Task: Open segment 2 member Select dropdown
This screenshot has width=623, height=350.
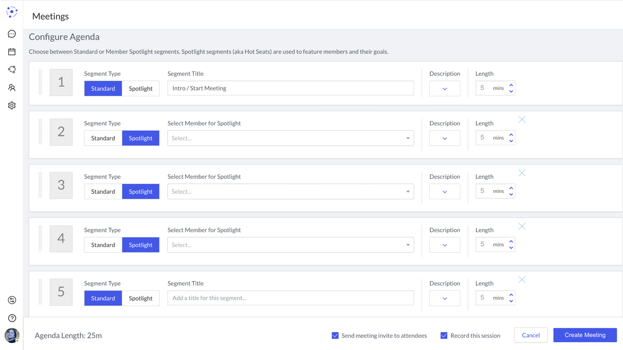Action: click(291, 138)
